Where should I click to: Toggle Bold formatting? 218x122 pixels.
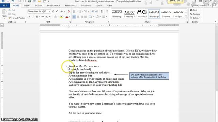coord(29,17)
